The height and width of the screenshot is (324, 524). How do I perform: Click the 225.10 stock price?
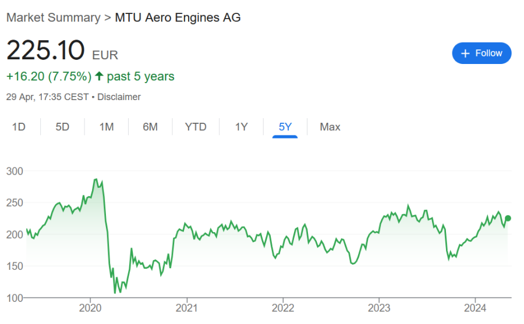(45, 51)
